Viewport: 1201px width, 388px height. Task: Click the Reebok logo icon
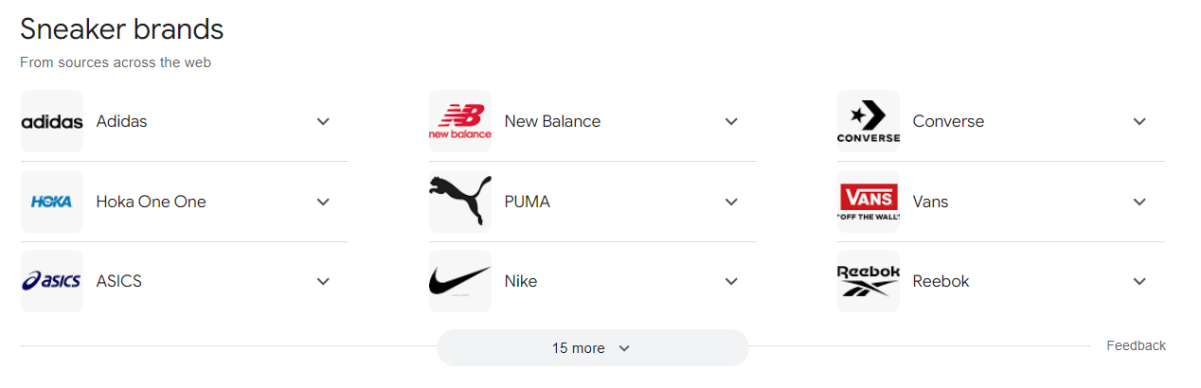[868, 281]
